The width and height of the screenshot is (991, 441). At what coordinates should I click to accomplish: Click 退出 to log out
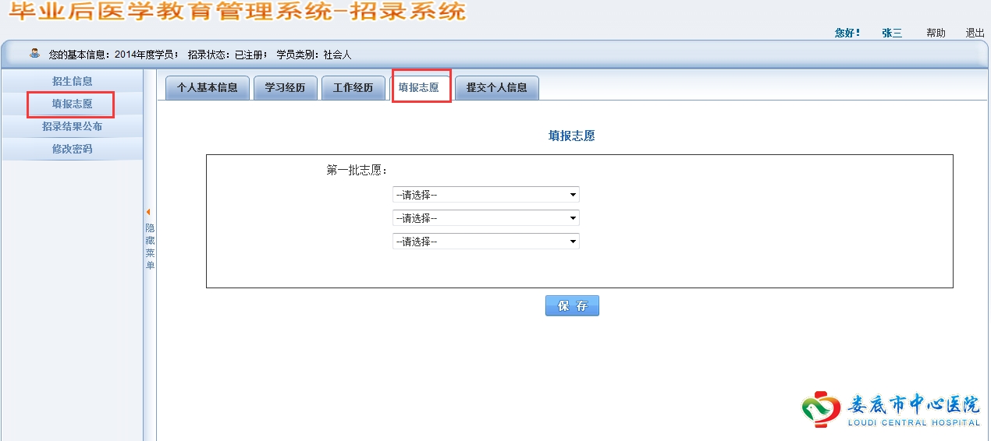pyautogui.click(x=975, y=33)
